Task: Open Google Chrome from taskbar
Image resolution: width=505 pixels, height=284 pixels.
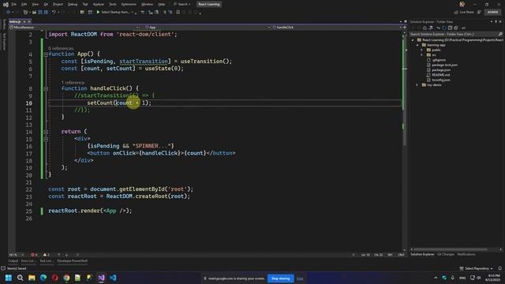Action: point(66,278)
